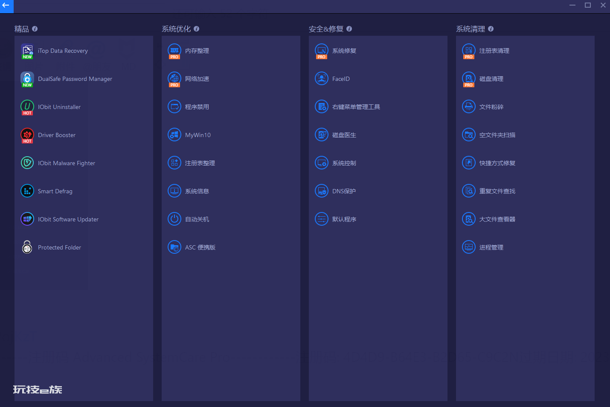The height and width of the screenshot is (407, 610).
Task: Open the 磁盘医生 icon
Action: [322, 135]
